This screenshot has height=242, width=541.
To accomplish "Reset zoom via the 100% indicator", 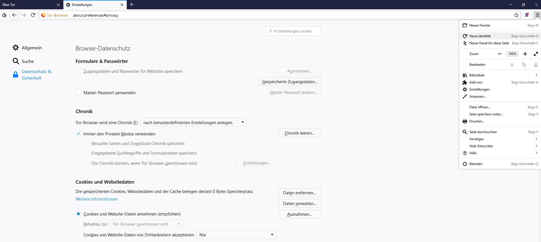I will point(512,54).
